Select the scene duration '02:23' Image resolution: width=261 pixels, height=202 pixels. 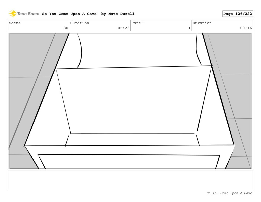tap(124, 28)
